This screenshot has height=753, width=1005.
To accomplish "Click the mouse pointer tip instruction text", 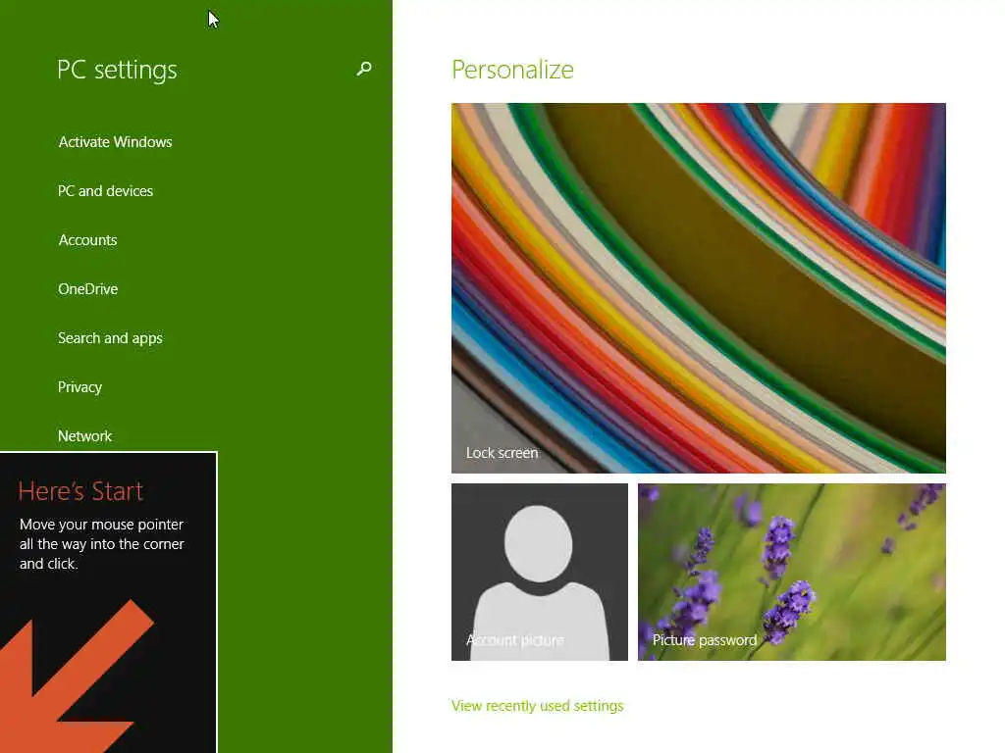I will coord(102,544).
